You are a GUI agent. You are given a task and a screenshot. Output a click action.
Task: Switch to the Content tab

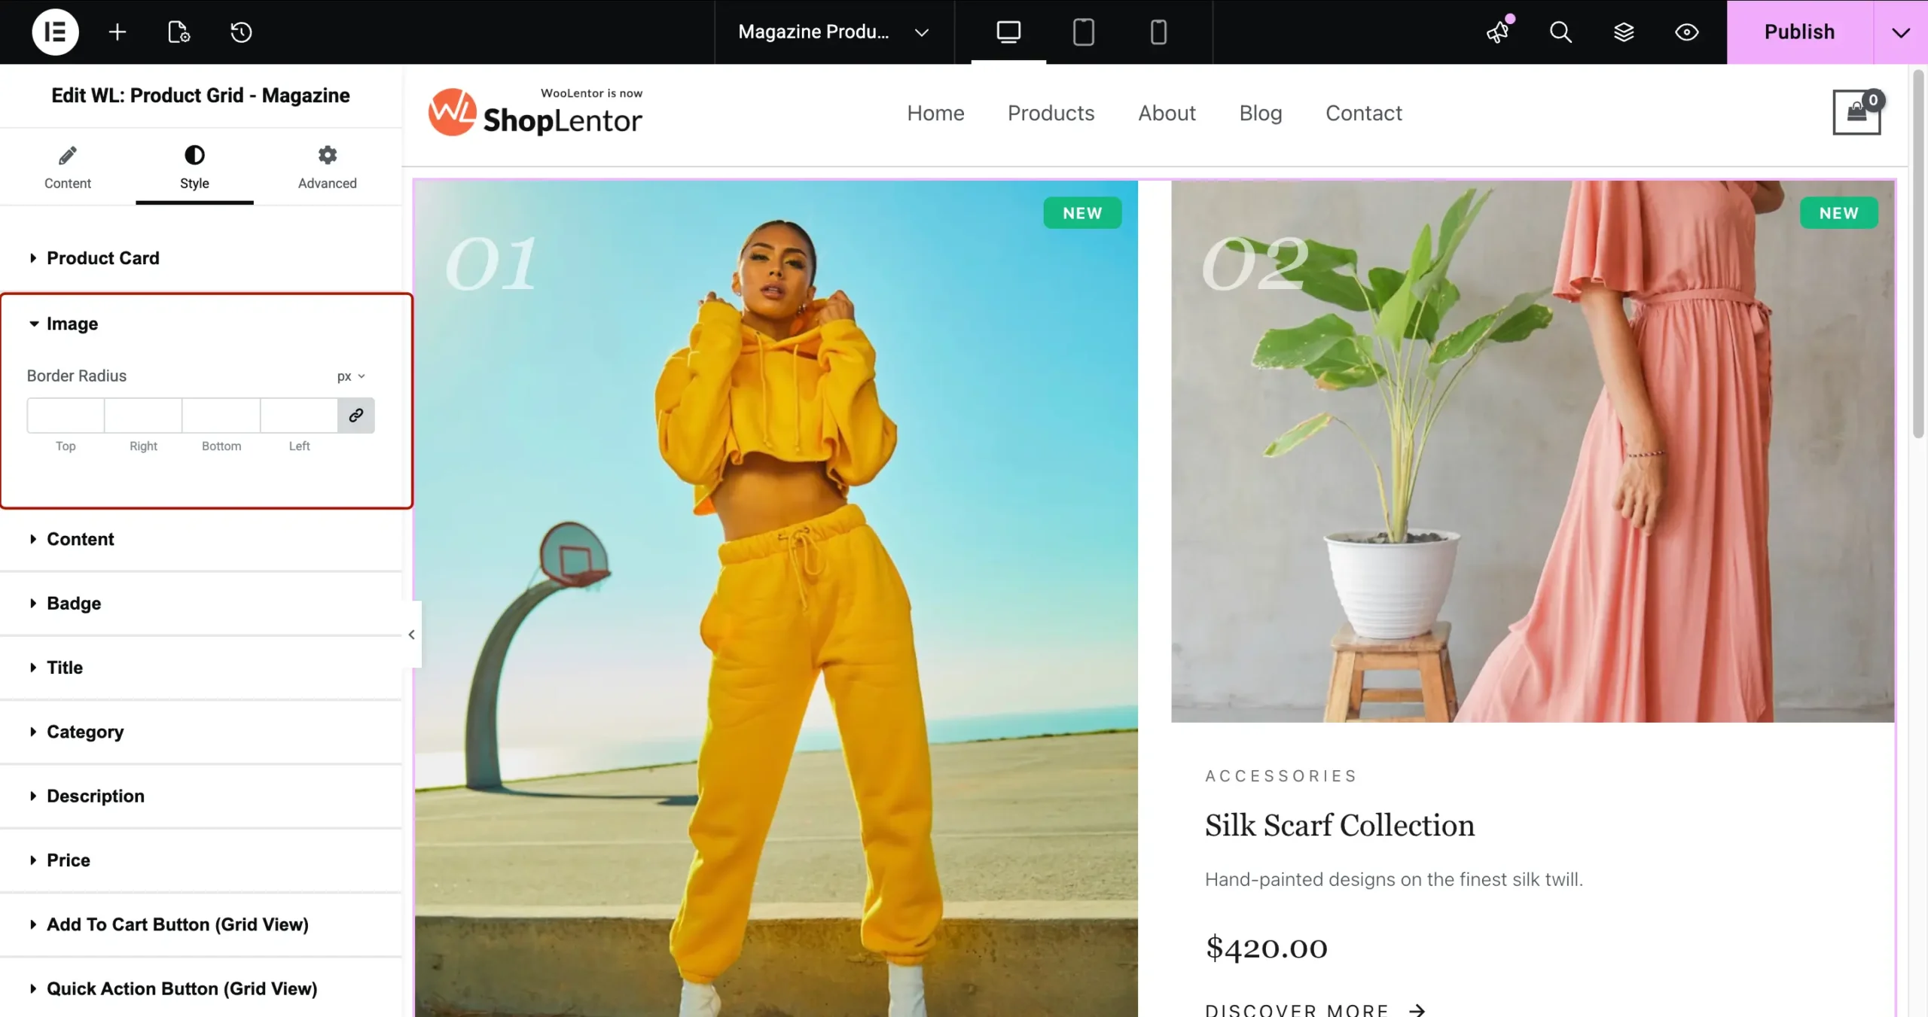coord(67,167)
